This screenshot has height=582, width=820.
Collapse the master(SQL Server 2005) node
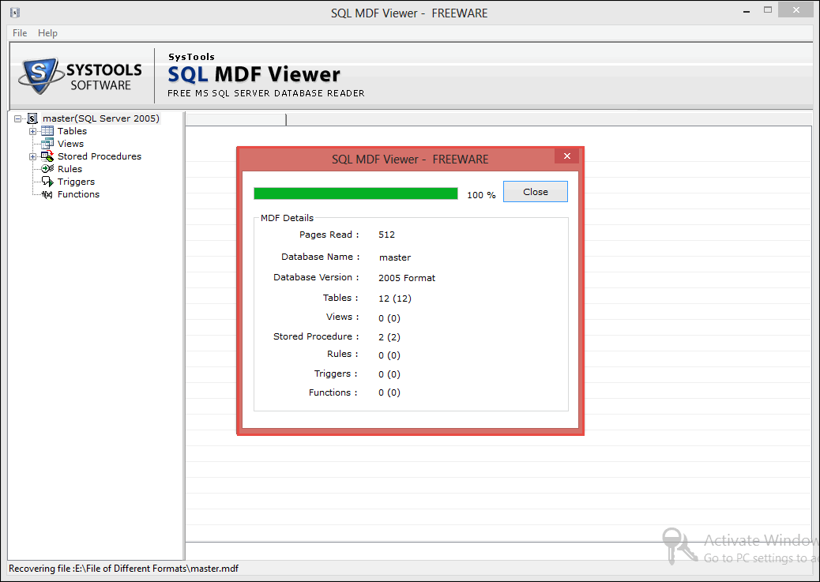click(x=17, y=118)
